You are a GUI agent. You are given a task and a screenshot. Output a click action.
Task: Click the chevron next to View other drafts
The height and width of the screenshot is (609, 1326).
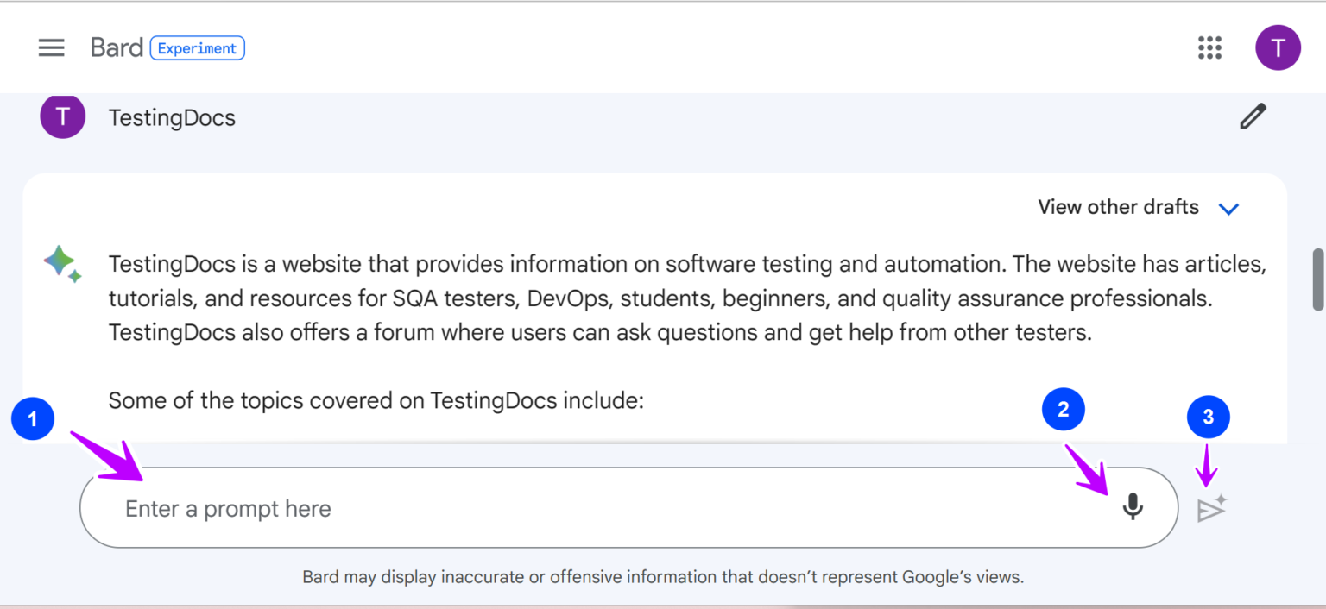[x=1228, y=208]
